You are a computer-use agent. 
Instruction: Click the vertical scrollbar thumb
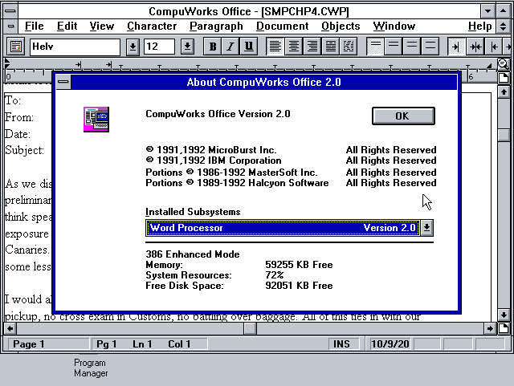(x=504, y=135)
